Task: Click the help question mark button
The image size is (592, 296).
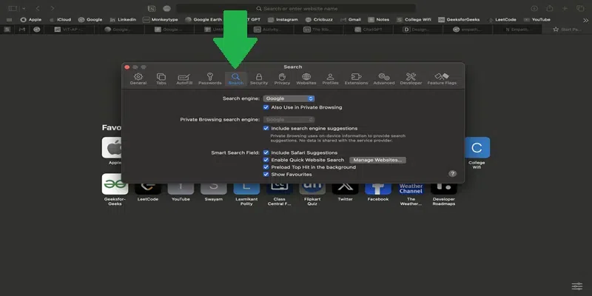Action: [x=452, y=173]
